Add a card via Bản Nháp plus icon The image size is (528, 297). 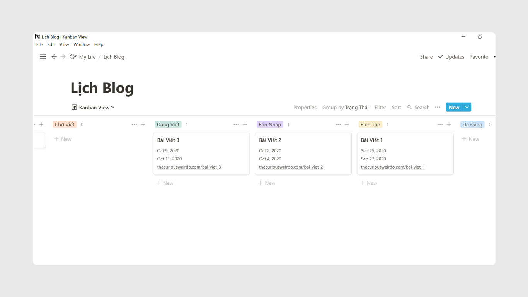pos(347,125)
